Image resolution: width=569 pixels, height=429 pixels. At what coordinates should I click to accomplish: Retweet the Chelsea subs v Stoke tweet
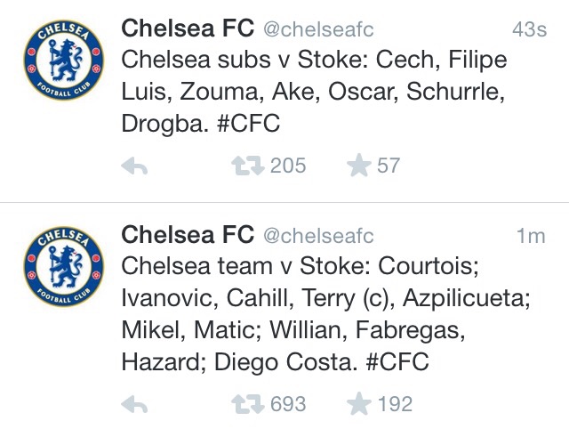coord(248,166)
